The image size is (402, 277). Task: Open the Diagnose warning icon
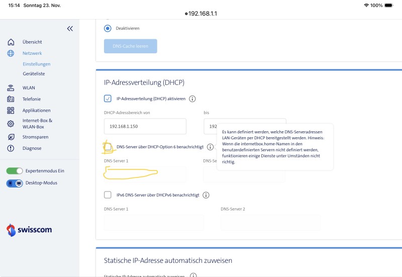(x=11, y=148)
